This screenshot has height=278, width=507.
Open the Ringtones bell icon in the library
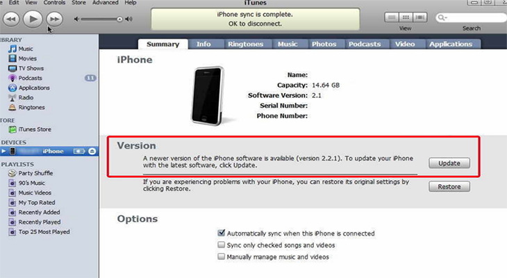[x=13, y=108]
